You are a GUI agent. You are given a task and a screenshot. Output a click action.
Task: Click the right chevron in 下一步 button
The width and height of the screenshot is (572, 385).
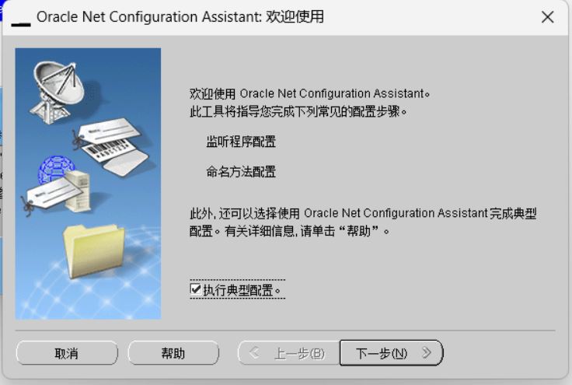426,352
